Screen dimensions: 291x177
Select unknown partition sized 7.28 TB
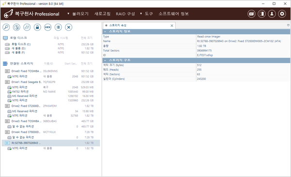(x=50, y=138)
